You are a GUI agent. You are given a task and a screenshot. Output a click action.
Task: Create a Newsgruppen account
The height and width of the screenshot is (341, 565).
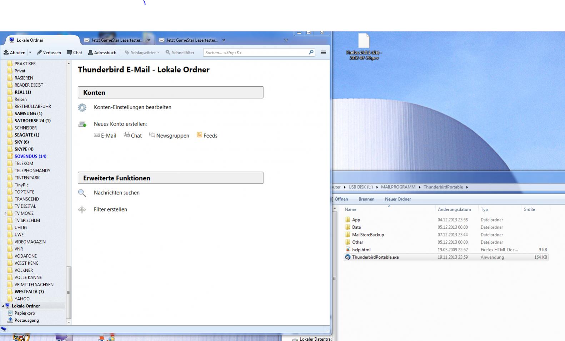point(169,136)
